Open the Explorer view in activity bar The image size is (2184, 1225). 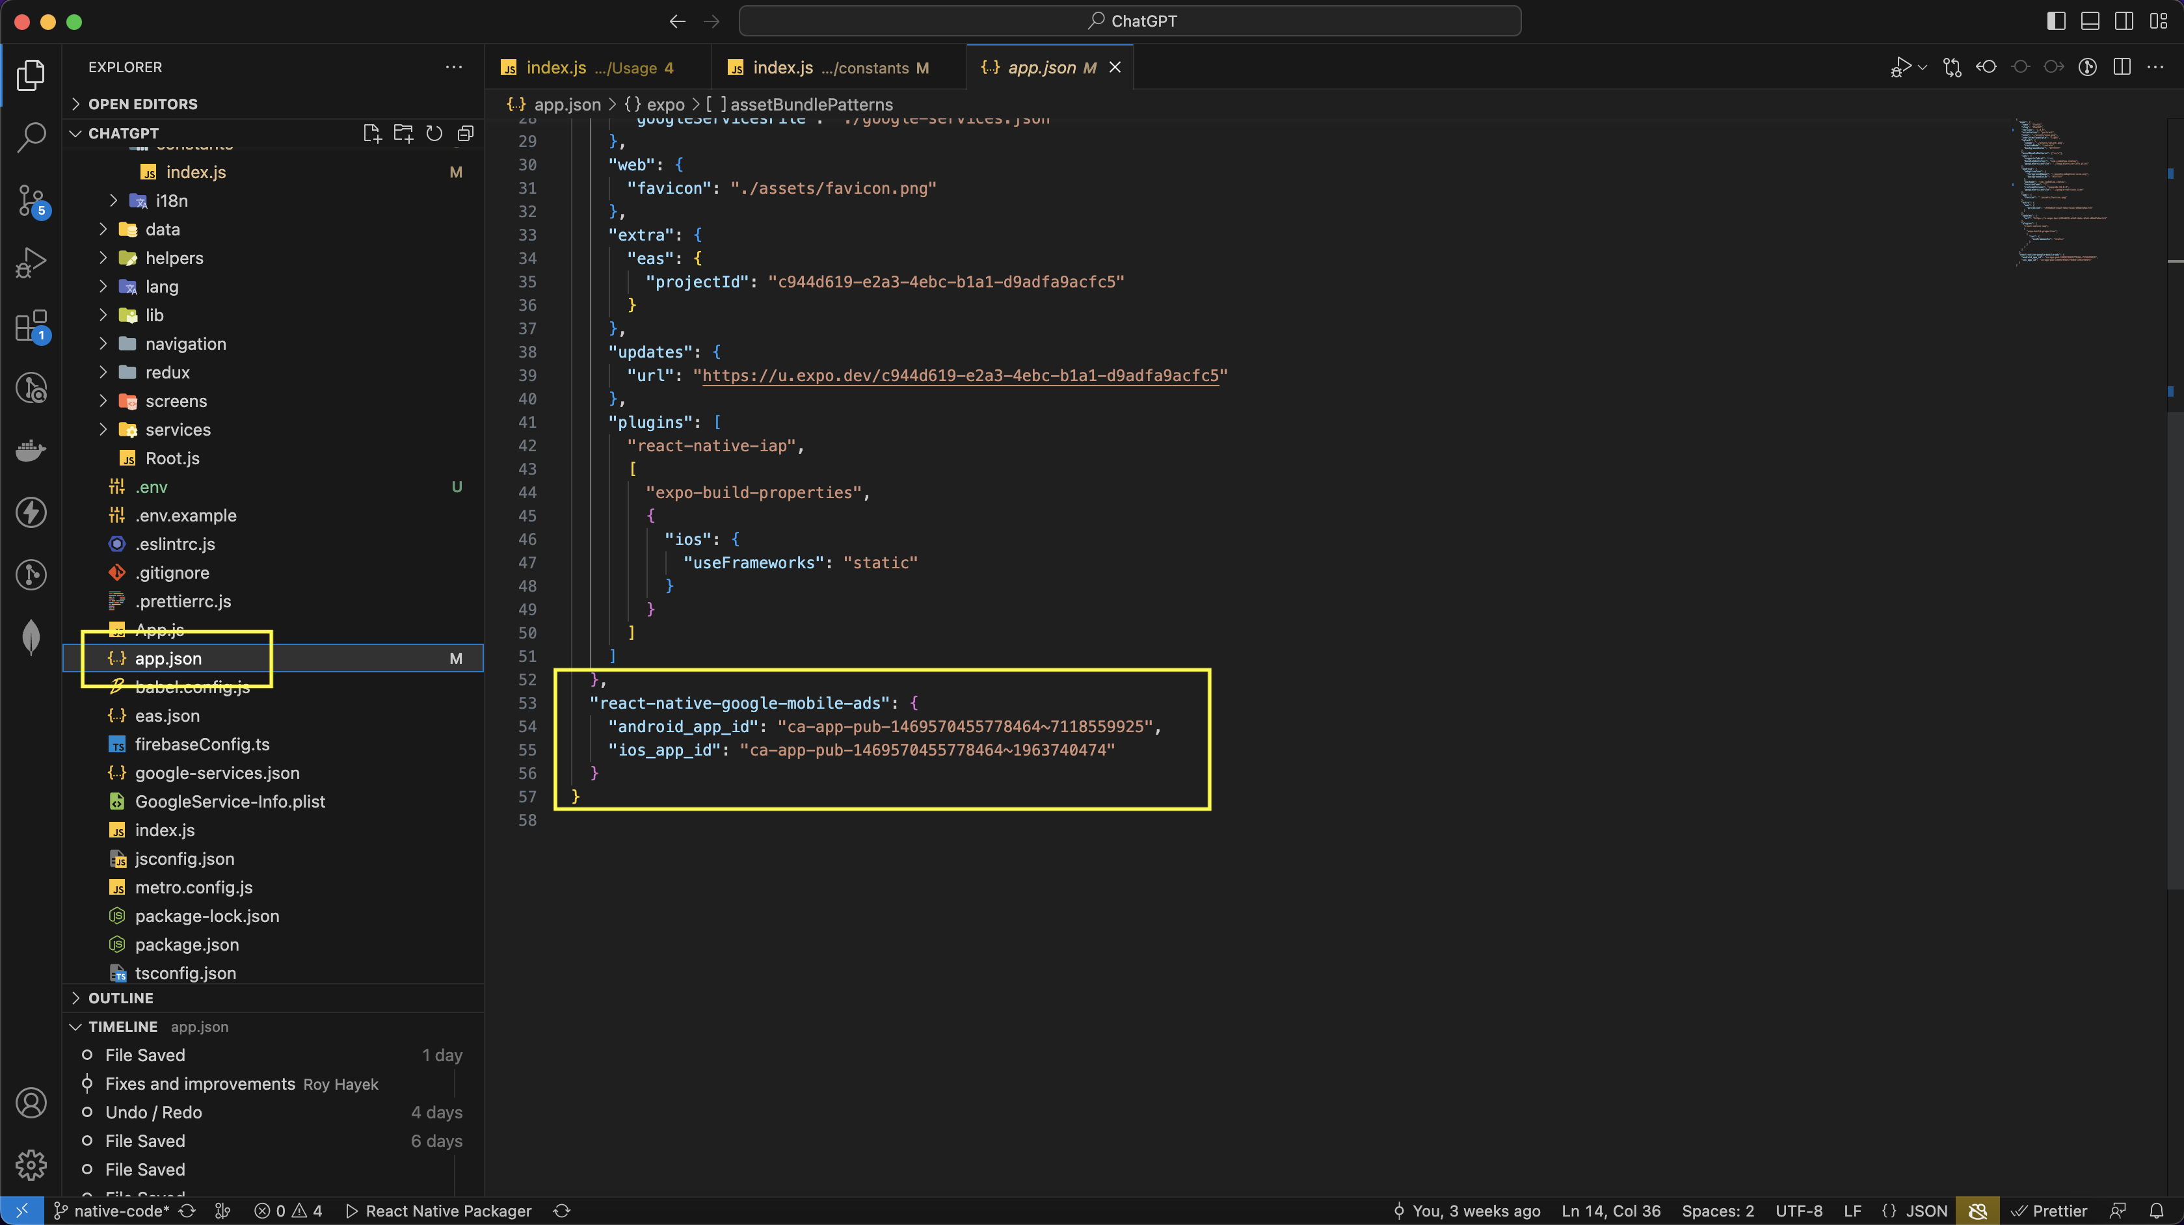point(31,75)
